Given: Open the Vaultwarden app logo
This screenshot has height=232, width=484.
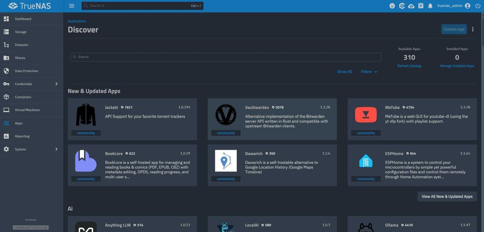Looking at the screenshot, I should click(226, 115).
